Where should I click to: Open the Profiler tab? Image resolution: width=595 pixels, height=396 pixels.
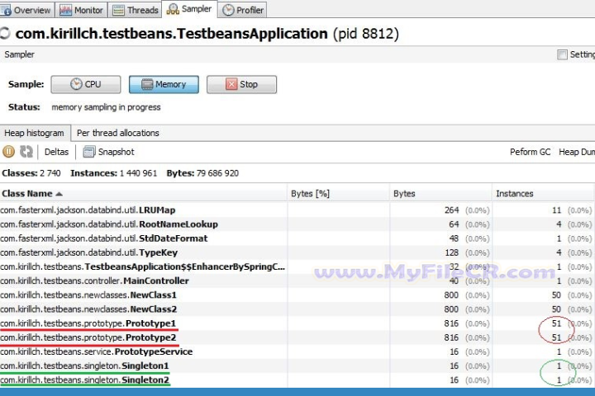(x=244, y=10)
